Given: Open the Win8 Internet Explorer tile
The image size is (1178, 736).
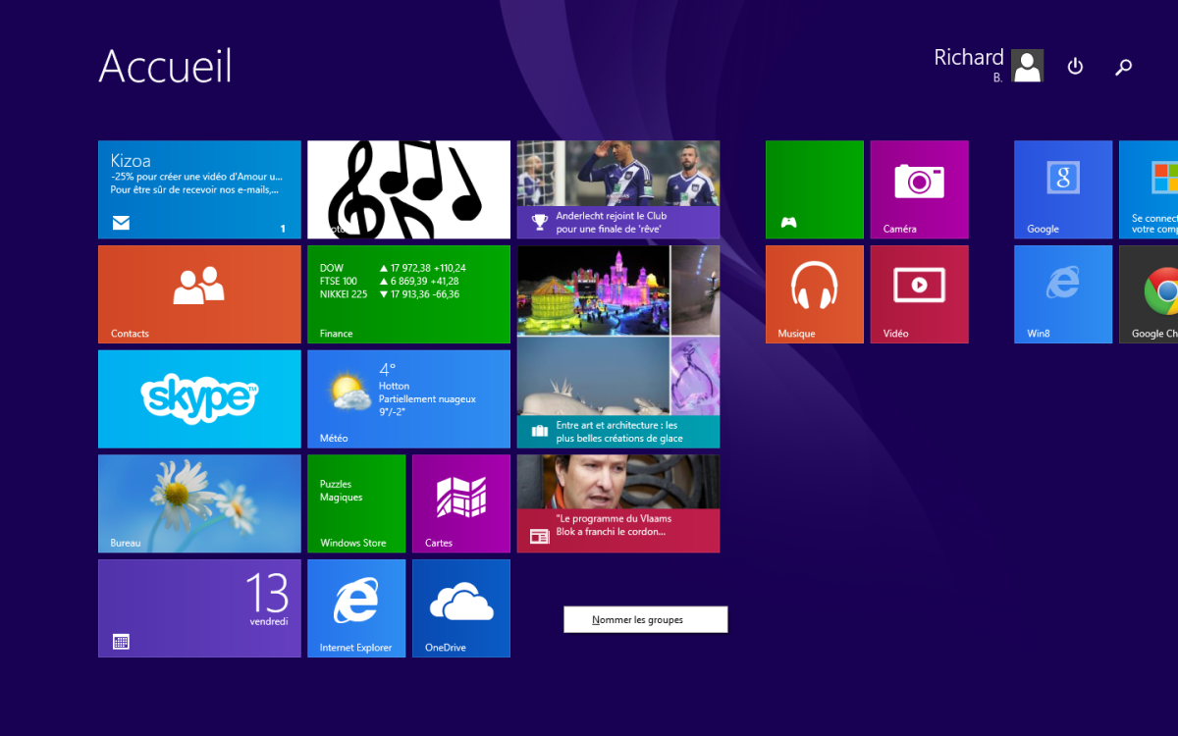Looking at the screenshot, I should (x=1063, y=294).
